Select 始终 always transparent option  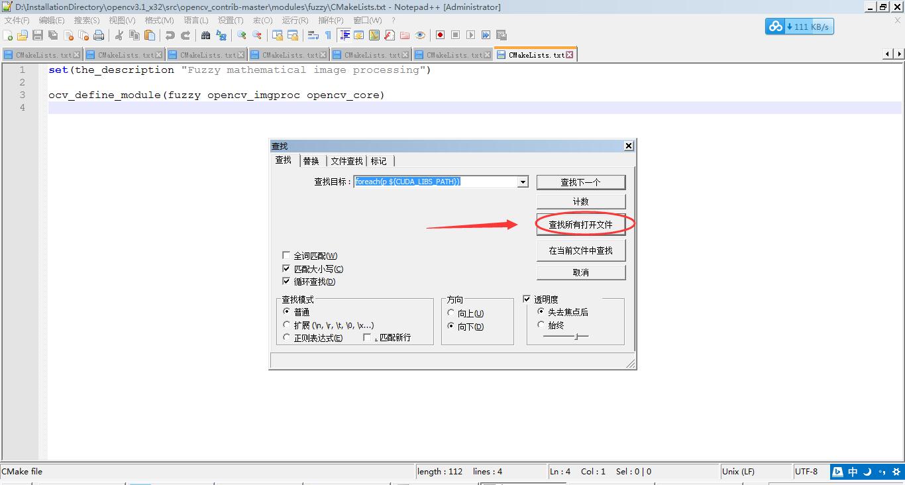tap(541, 325)
